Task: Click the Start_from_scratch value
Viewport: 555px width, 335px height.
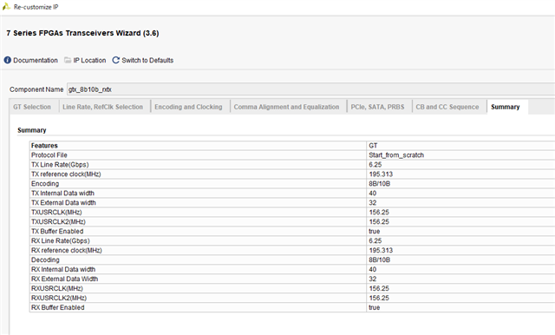Action: click(x=396, y=155)
